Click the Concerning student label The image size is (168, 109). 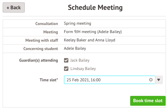[x=41, y=49]
